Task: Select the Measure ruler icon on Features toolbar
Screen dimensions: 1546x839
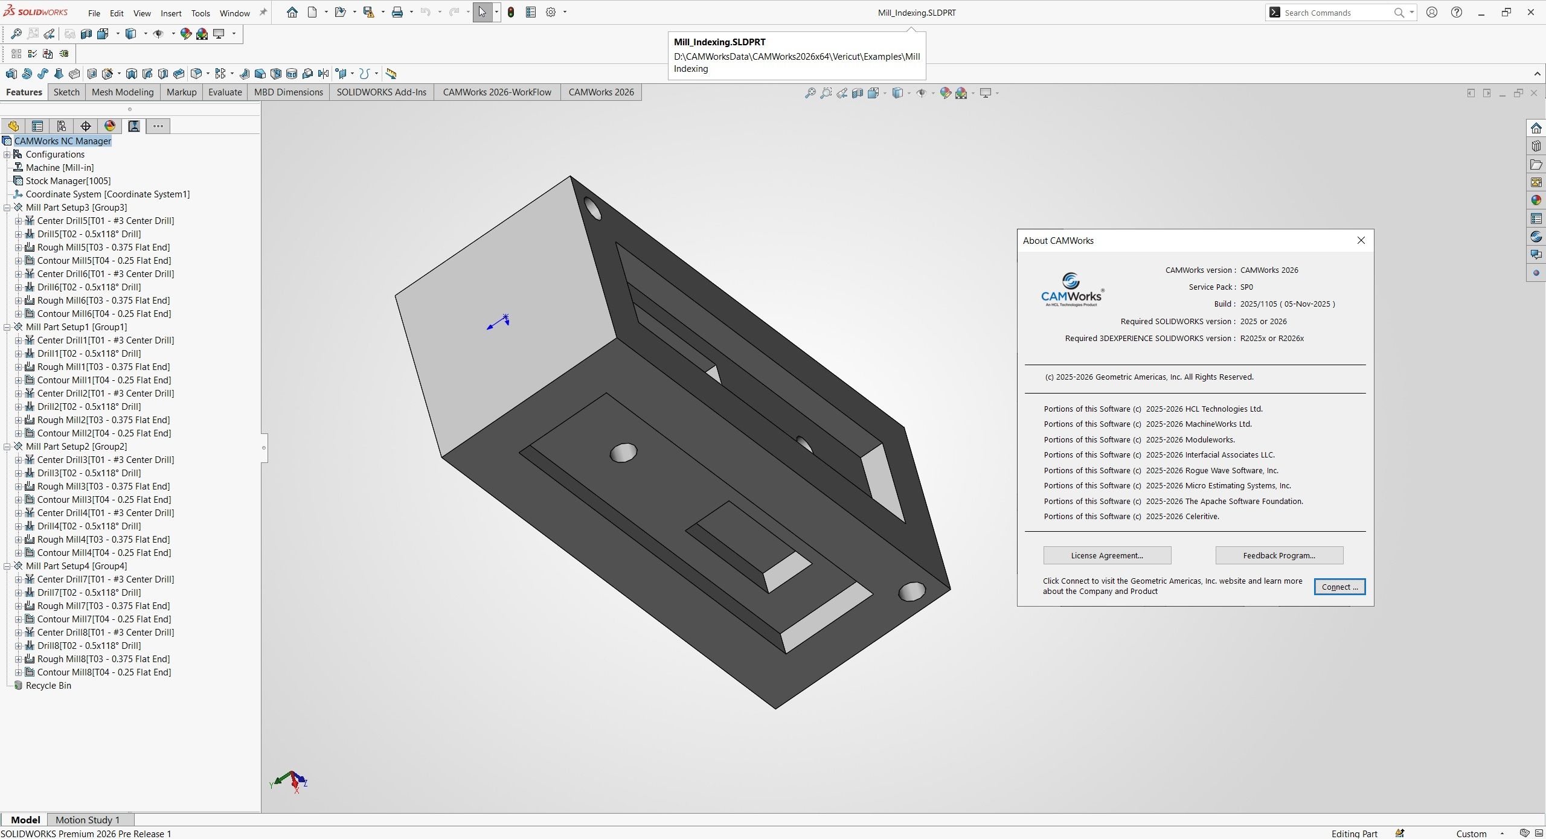Action: 391,73
